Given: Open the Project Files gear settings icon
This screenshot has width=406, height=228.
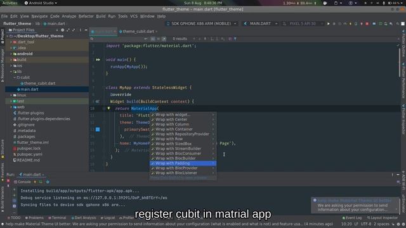Looking at the screenshot, I should 62,30.
